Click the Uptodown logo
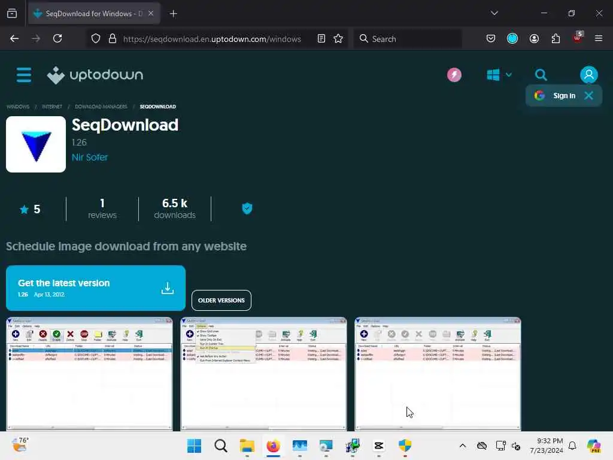The image size is (613, 460). click(95, 75)
